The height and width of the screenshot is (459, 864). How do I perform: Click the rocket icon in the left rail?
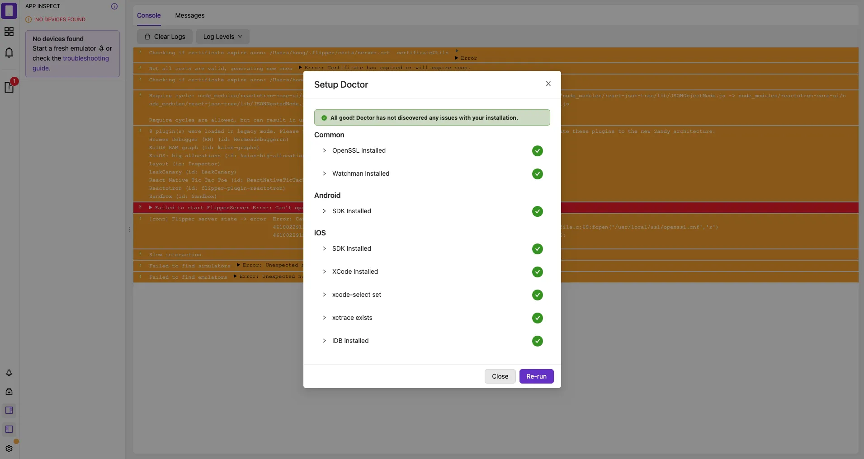tap(9, 373)
